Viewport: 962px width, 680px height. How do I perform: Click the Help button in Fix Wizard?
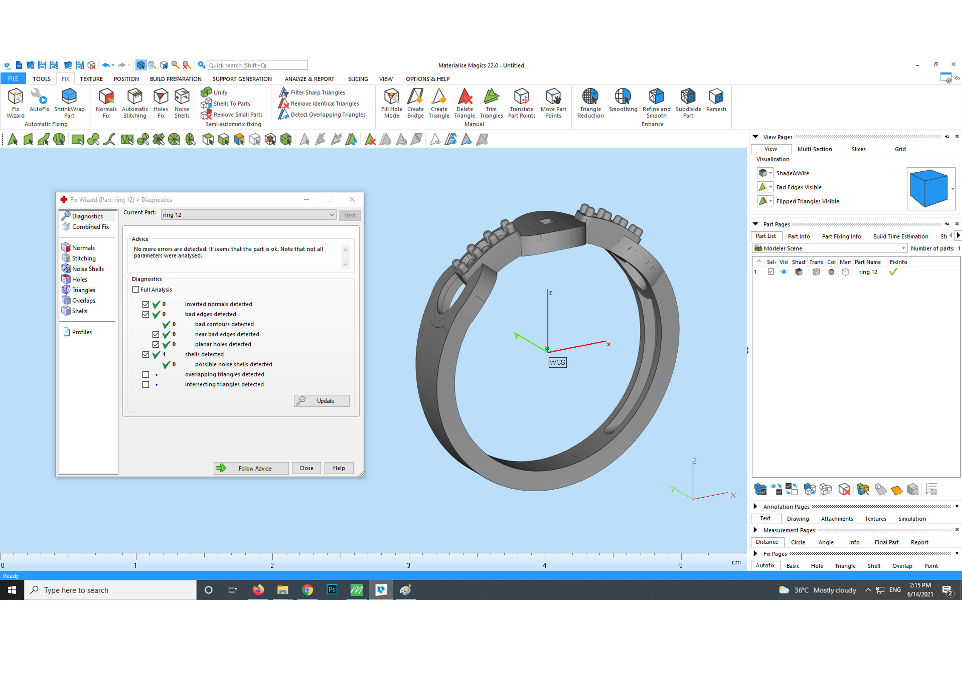(x=339, y=468)
